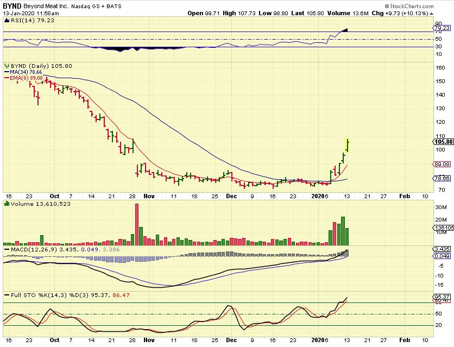Click the highlighted latest price bar on 13 Jan

tap(348, 146)
